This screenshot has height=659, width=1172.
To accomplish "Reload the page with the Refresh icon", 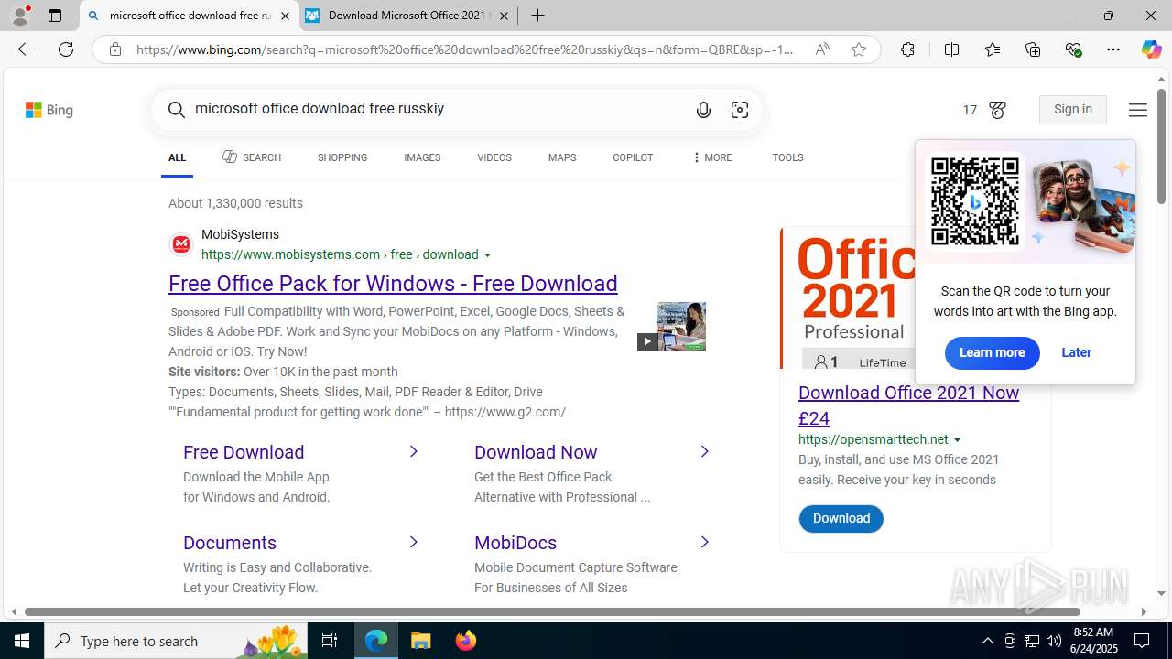I will coord(66,49).
